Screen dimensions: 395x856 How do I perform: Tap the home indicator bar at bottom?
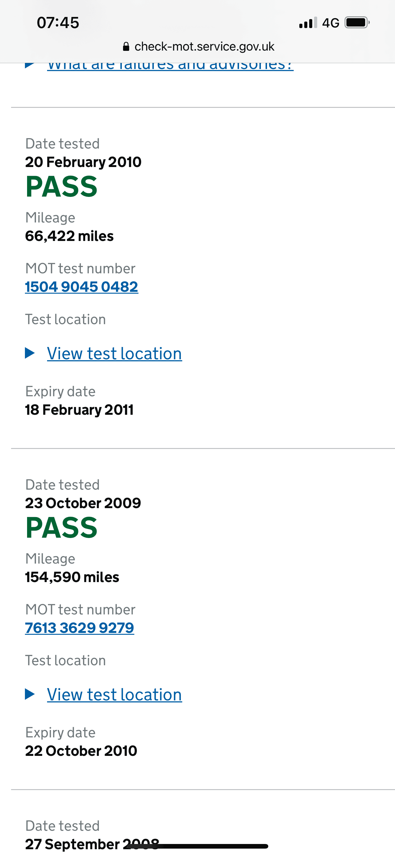point(198,846)
